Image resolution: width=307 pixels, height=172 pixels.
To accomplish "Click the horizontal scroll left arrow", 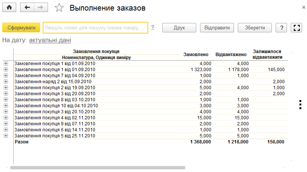I will pyautogui.click(x=7, y=168).
